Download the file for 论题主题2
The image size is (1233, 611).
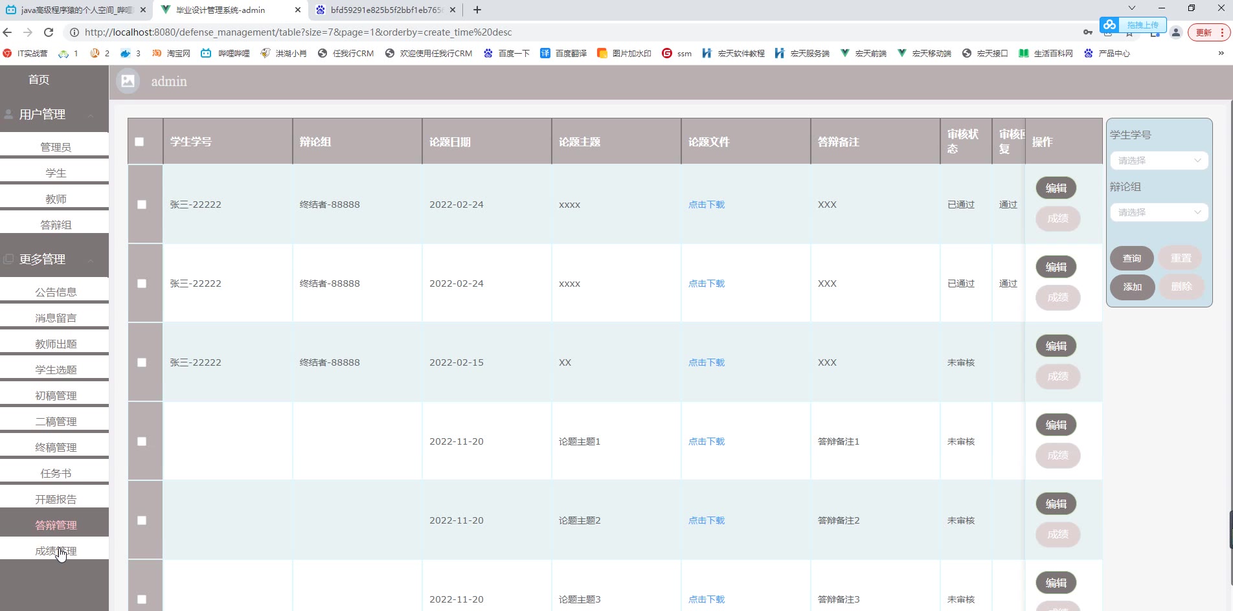(706, 520)
